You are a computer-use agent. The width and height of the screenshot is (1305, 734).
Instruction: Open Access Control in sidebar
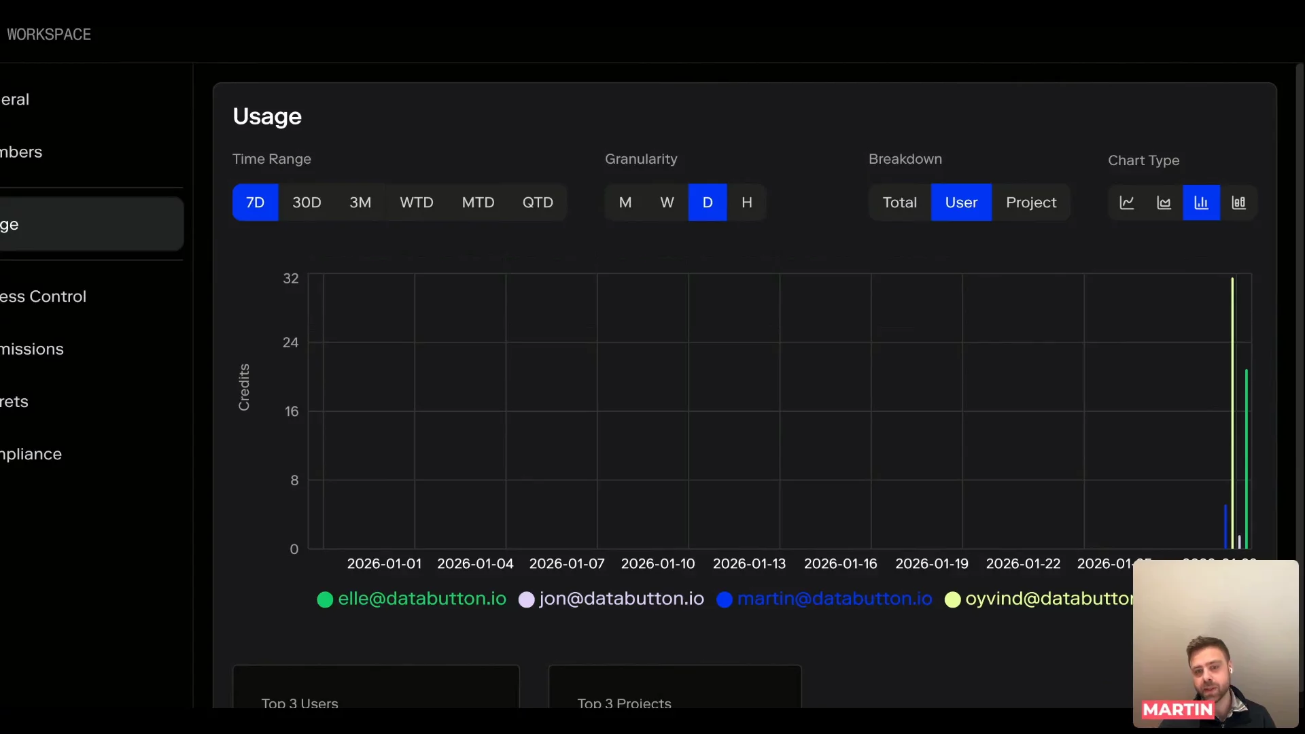pos(43,296)
